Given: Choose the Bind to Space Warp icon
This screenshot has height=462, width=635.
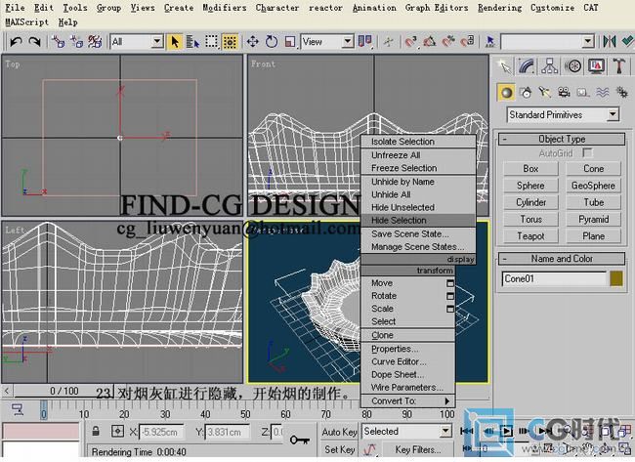Looking at the screenshot, I should (95, 42).
